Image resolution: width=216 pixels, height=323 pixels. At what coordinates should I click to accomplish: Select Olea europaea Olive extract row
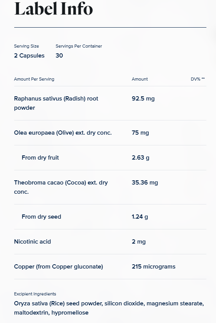(110, 133)
